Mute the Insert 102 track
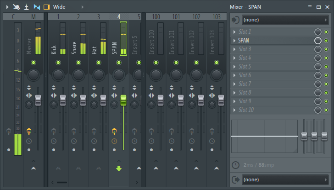Viewport: 334px width, 190px height. (196, 63)
